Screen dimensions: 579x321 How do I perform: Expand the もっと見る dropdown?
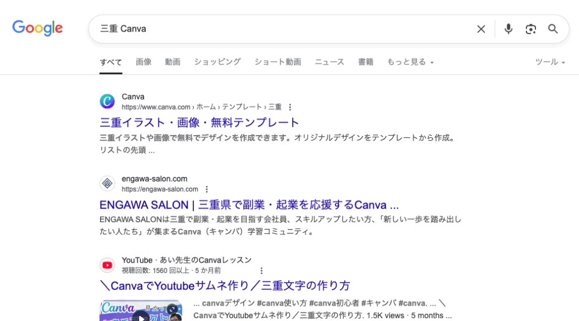pos(411,62)
